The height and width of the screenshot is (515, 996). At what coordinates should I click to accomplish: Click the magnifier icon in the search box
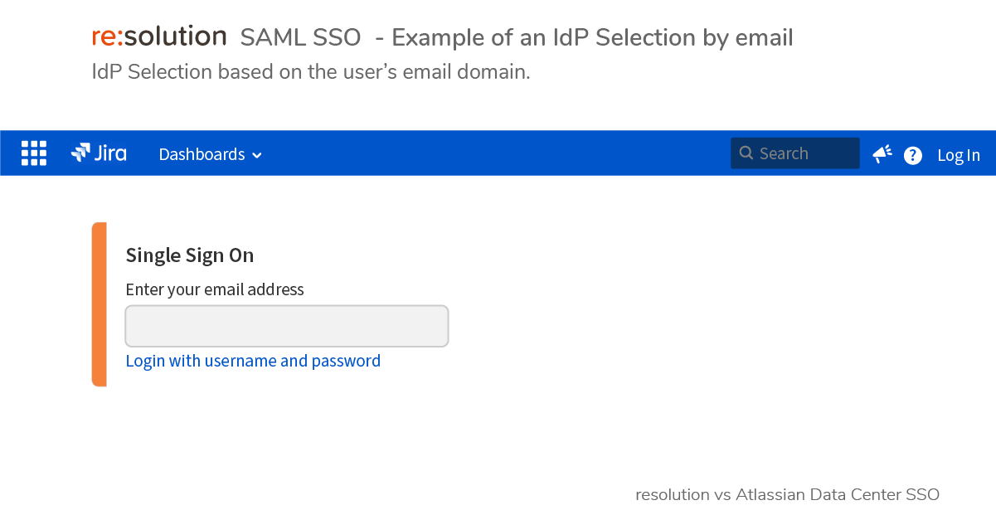coord(746,153)
